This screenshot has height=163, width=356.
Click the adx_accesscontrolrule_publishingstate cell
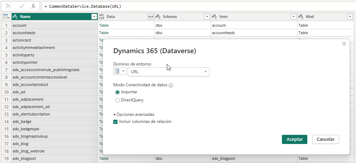pos(54,70)
